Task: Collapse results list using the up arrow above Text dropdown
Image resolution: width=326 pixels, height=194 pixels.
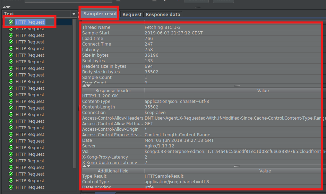Action: tap(5, 7)
